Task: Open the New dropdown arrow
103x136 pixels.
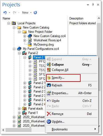Action: tap(31, 13)
